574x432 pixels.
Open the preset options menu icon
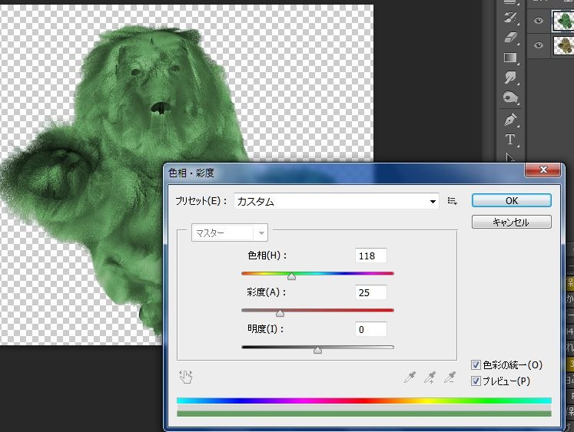[x=453, y=201]
